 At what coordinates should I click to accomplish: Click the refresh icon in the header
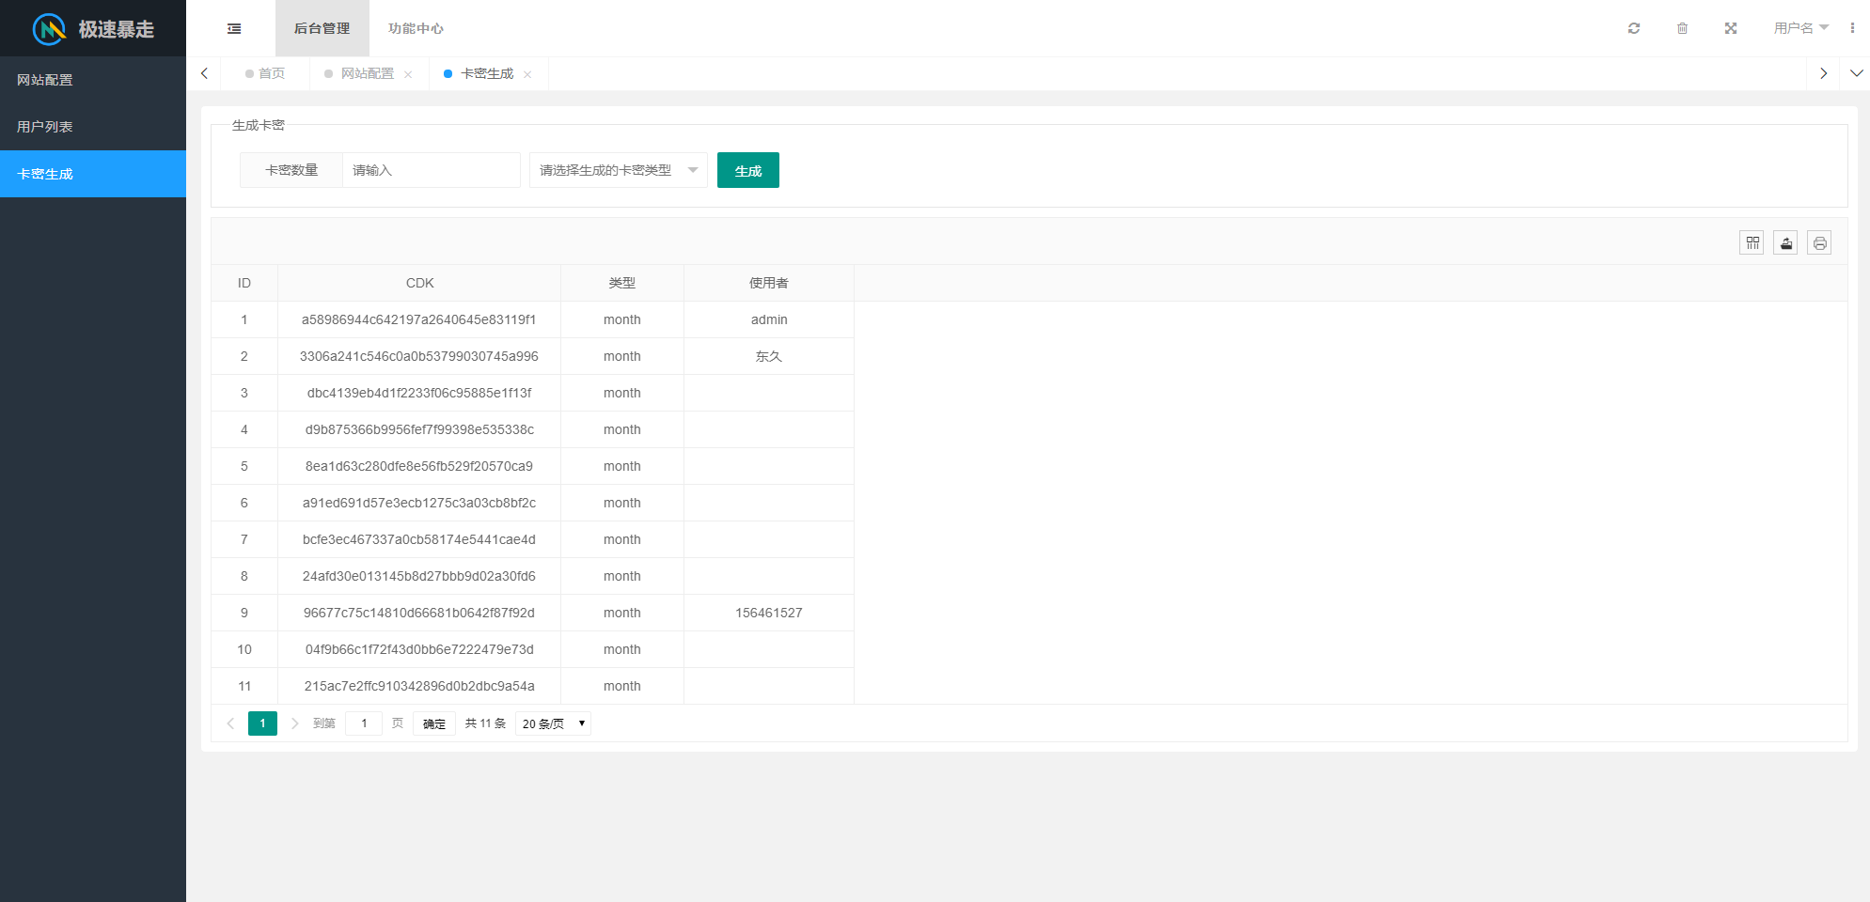tap(1634, 28)
